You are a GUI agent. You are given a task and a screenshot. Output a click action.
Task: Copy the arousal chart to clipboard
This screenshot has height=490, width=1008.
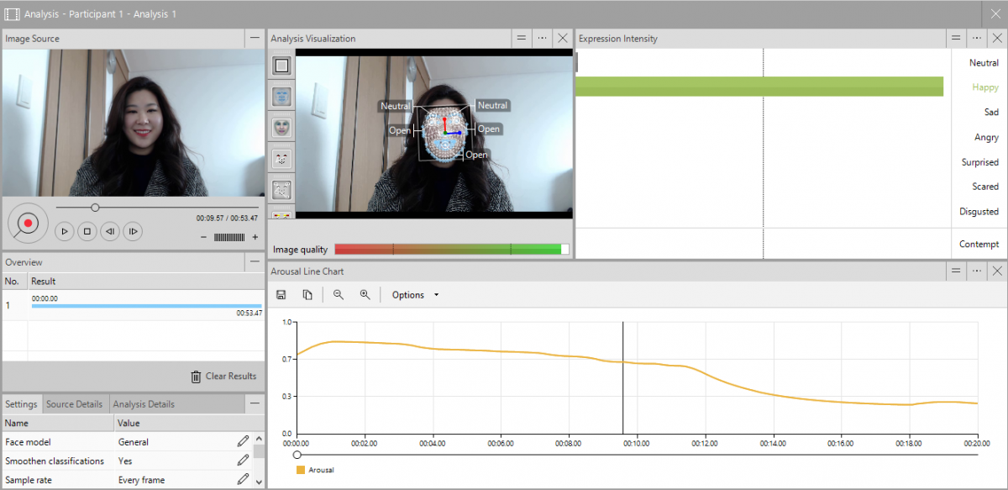pyautogui.click(x=306, y=294)
